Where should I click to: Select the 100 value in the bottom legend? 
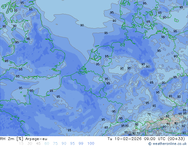coord(91,144)
